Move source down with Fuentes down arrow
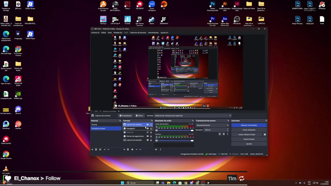Viewport: 331px width, 186px height. point(140,149)
